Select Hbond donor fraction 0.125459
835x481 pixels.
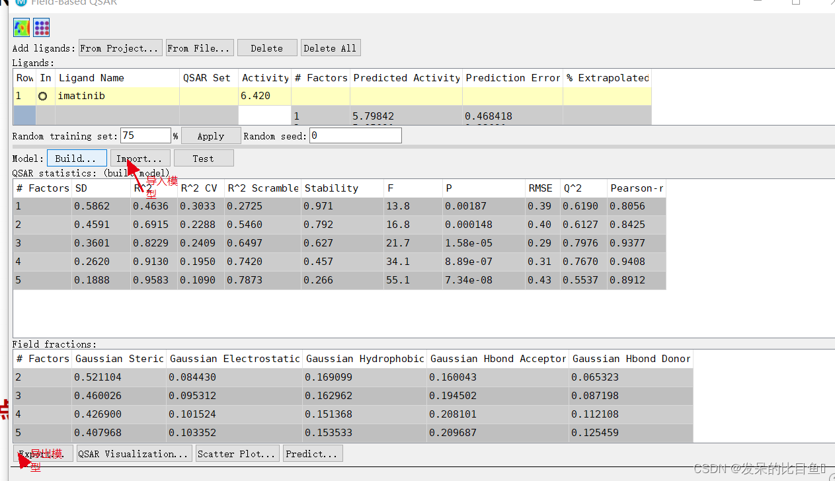pos(631,433)
